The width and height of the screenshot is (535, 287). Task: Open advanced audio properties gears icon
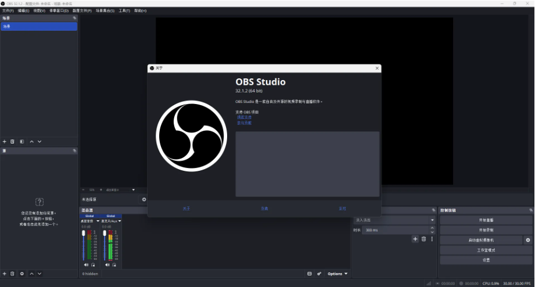(319, 274)
